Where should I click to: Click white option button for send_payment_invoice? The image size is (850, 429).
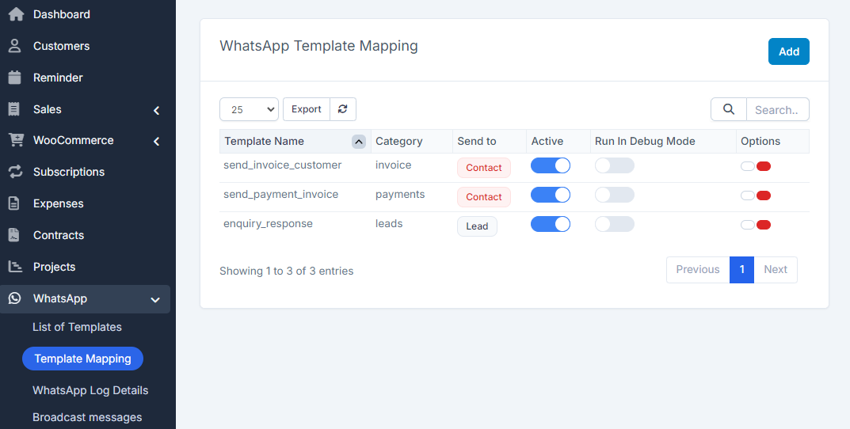[748, 196]
